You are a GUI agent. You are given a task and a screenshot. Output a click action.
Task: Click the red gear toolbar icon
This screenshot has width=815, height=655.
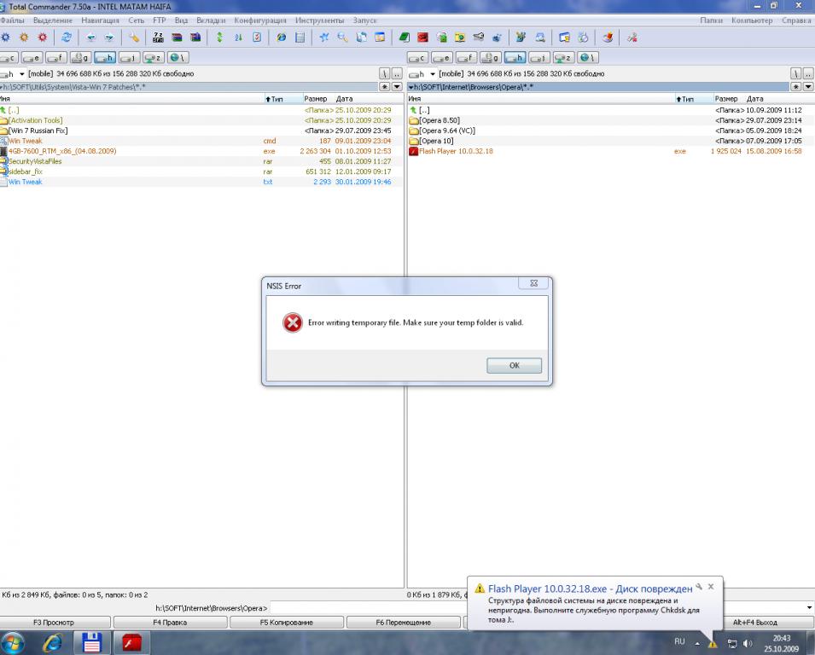point(43,38)
